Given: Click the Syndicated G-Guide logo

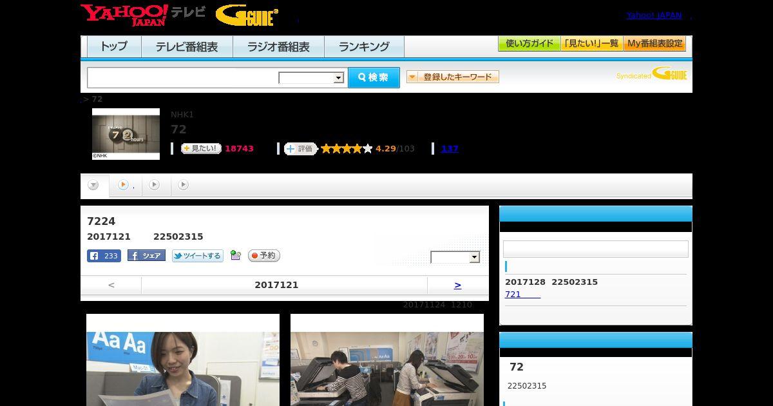Looking at the screenshot, I should coord(651,74).
